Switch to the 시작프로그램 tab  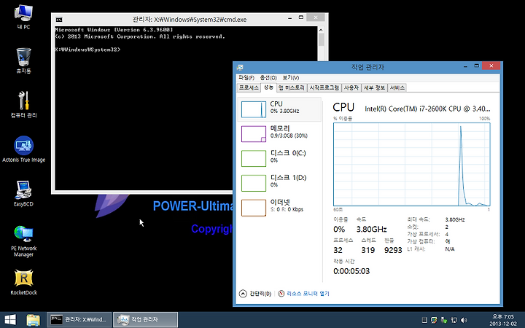point(324,87)
